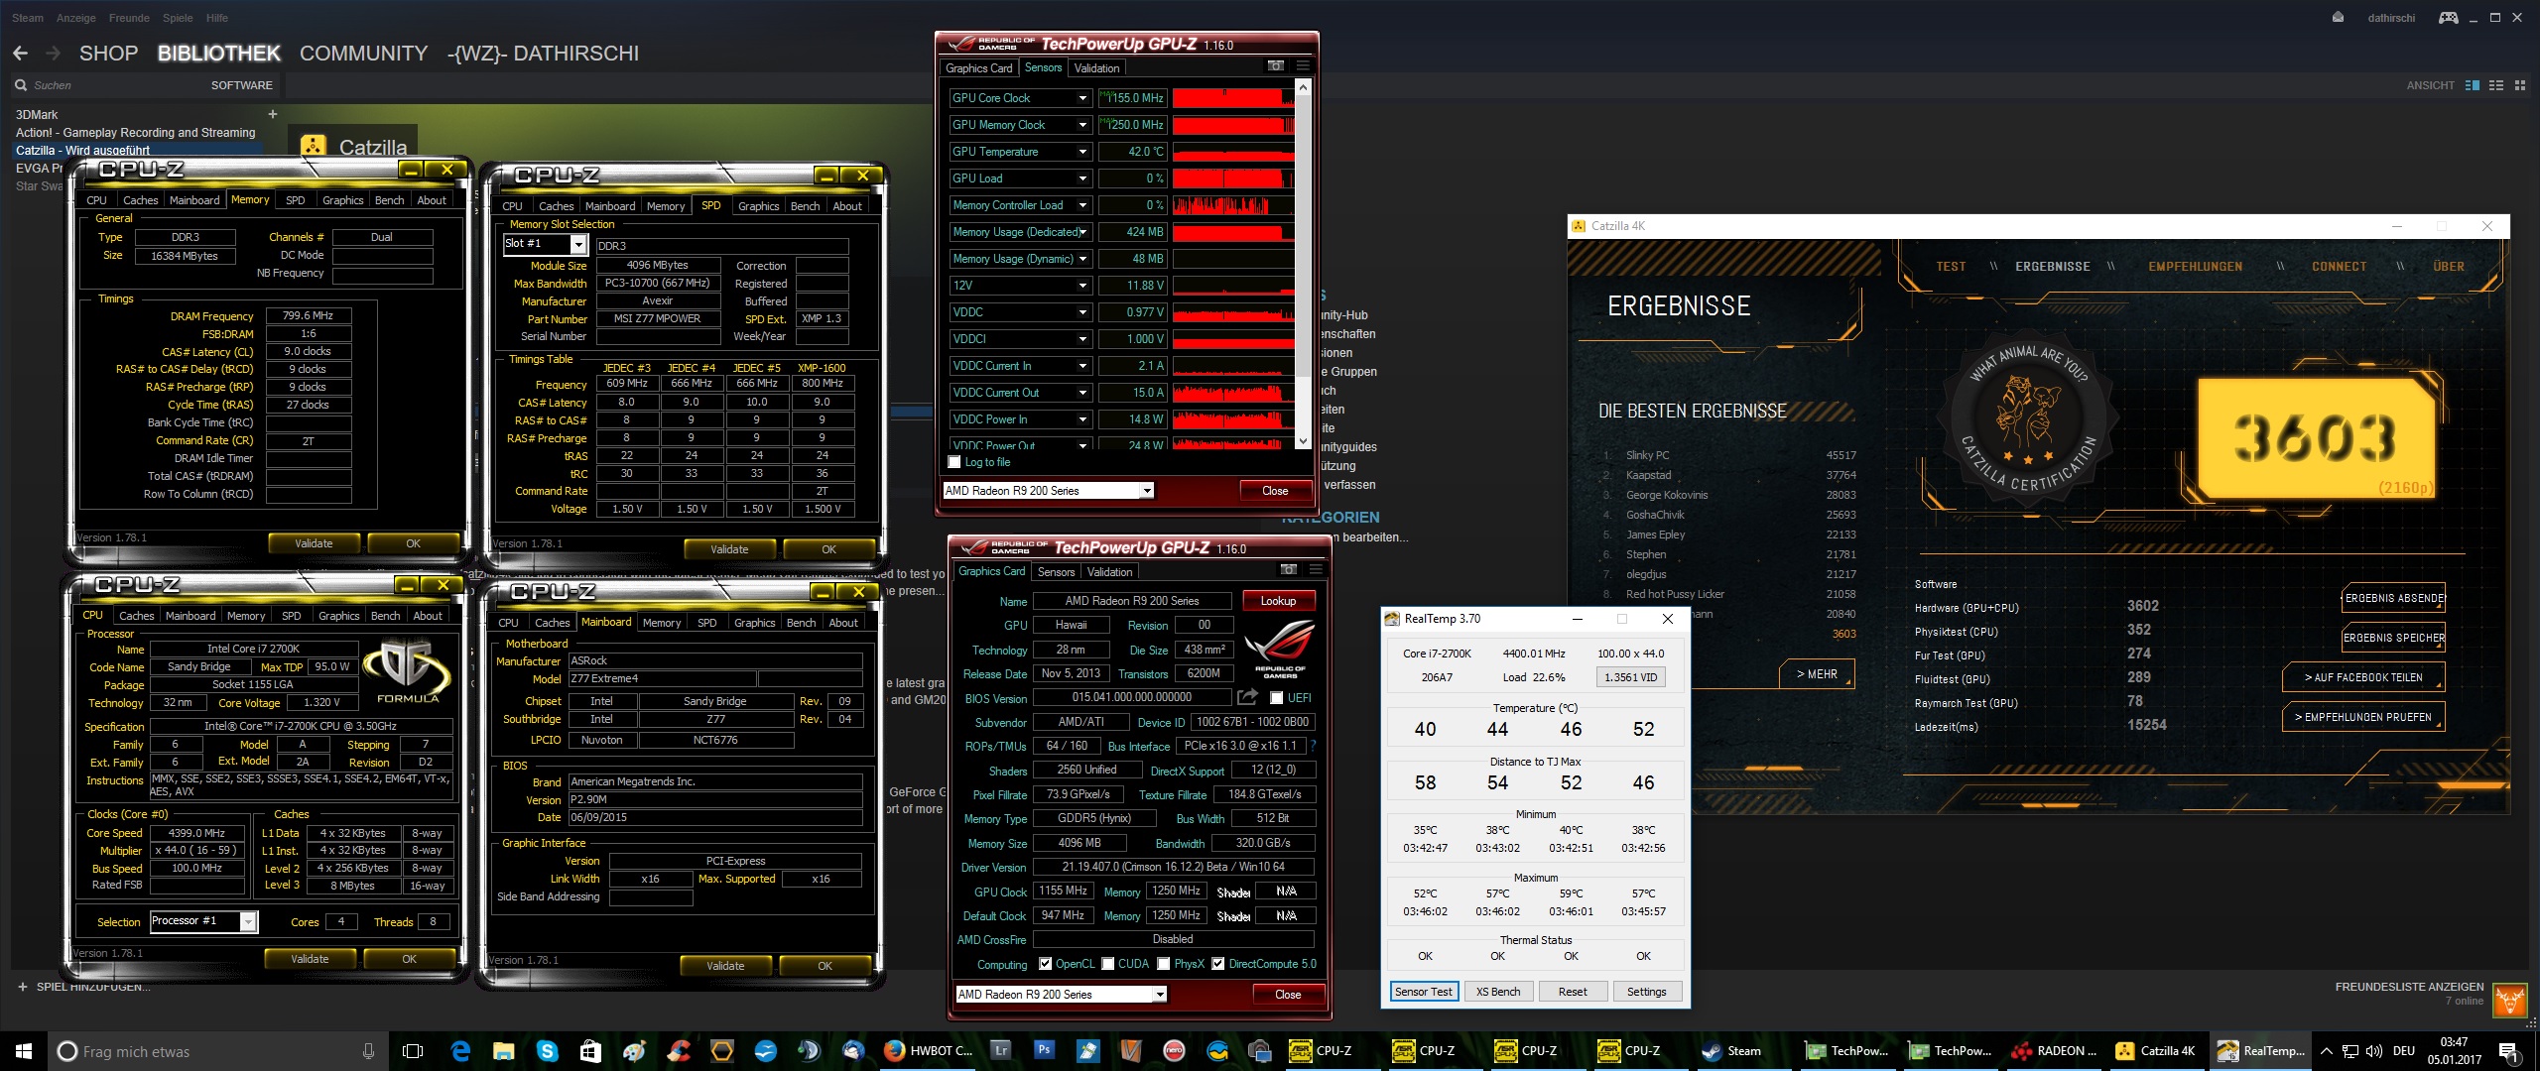Click the Task View taskbar icon
Viewport: 2540px width, 1071px height.
coord(413,1051)
